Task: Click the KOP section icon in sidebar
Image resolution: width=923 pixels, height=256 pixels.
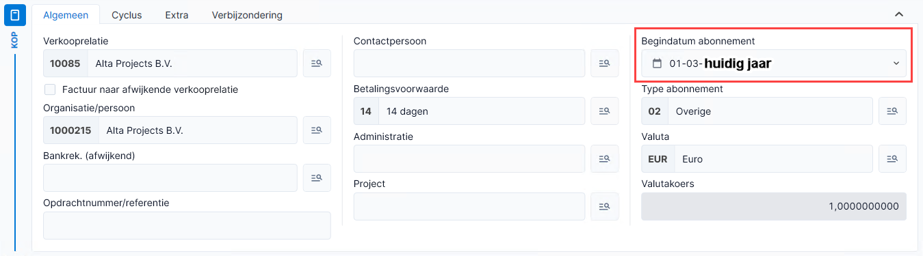Action: click(x=15, y=15)
